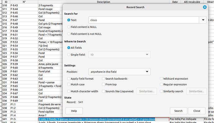Select the Text search radio button
Image resolution: width=214 pixels, height=123 pixels.
click(x=69, y=20)
